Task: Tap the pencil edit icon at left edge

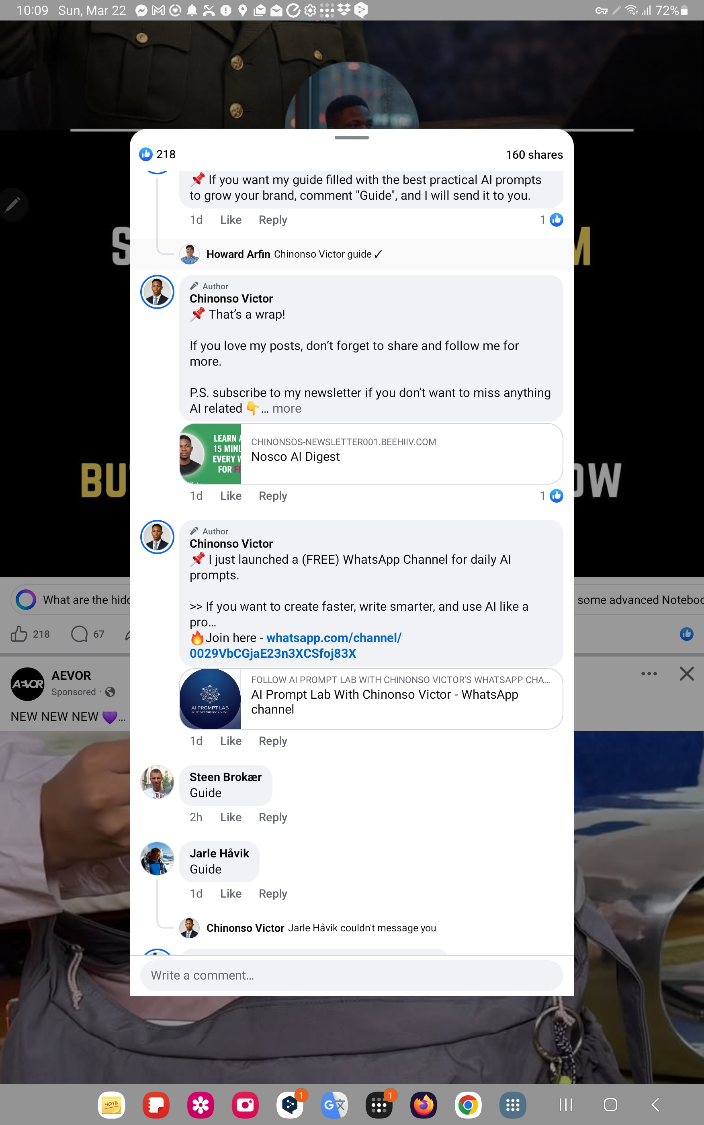Action: click(13, 205)
